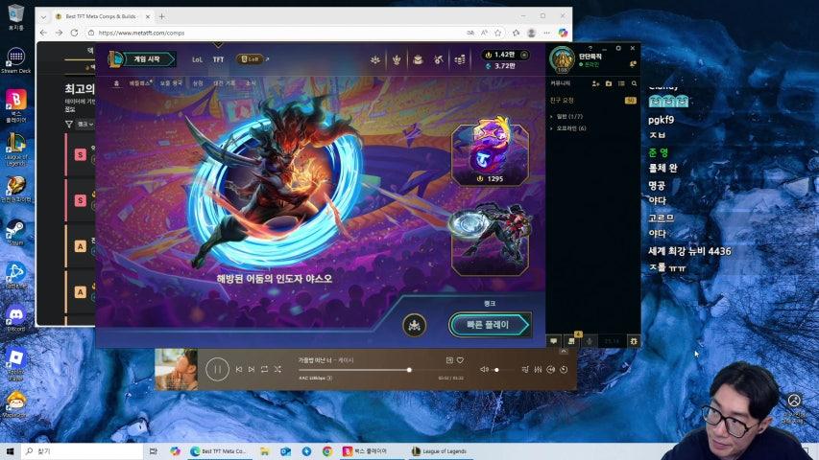Open the chat bubble icon at social panel bottom
This screenshot has width=819, height=460.
point(554,341)
